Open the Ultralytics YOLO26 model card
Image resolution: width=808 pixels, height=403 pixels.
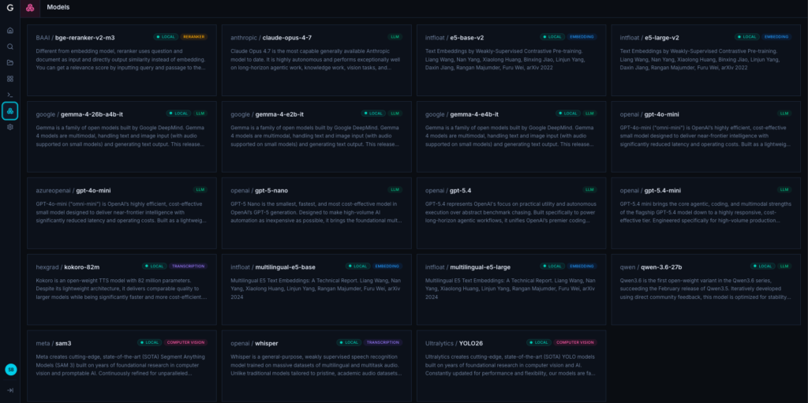click(511, 366)
